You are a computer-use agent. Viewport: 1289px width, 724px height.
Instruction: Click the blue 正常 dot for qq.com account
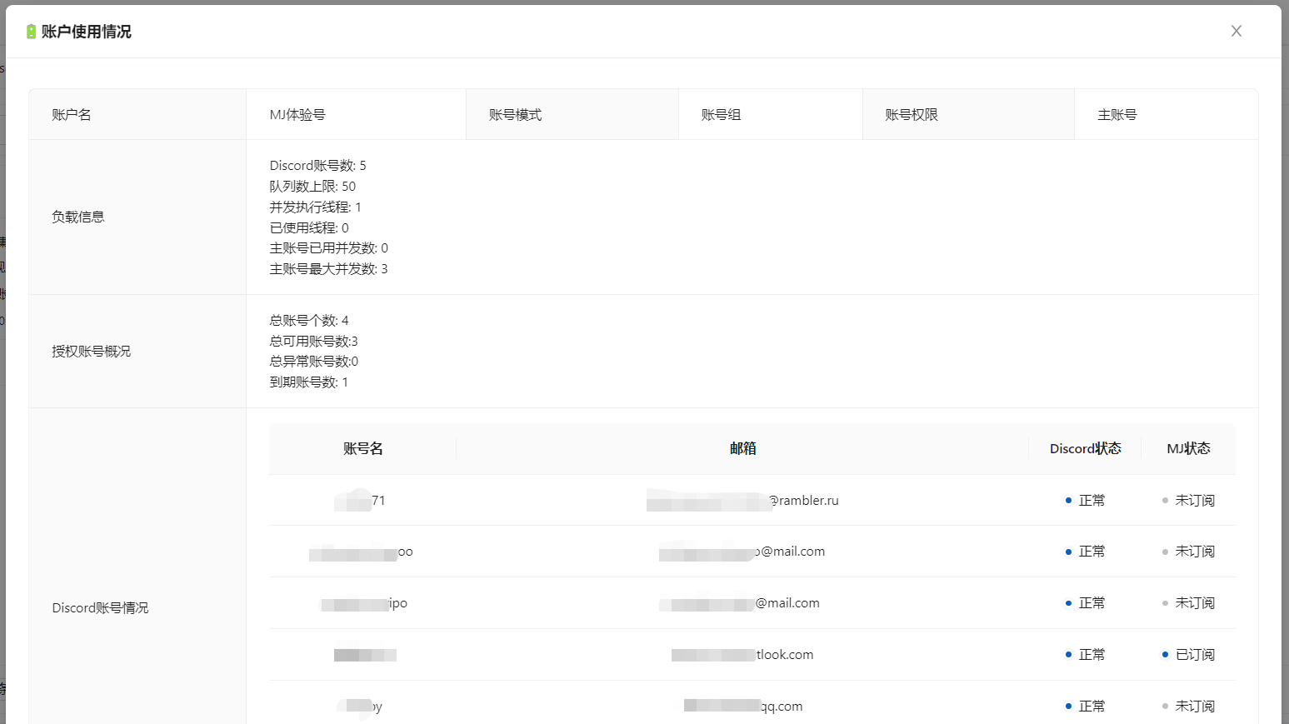coord(1068,707)
